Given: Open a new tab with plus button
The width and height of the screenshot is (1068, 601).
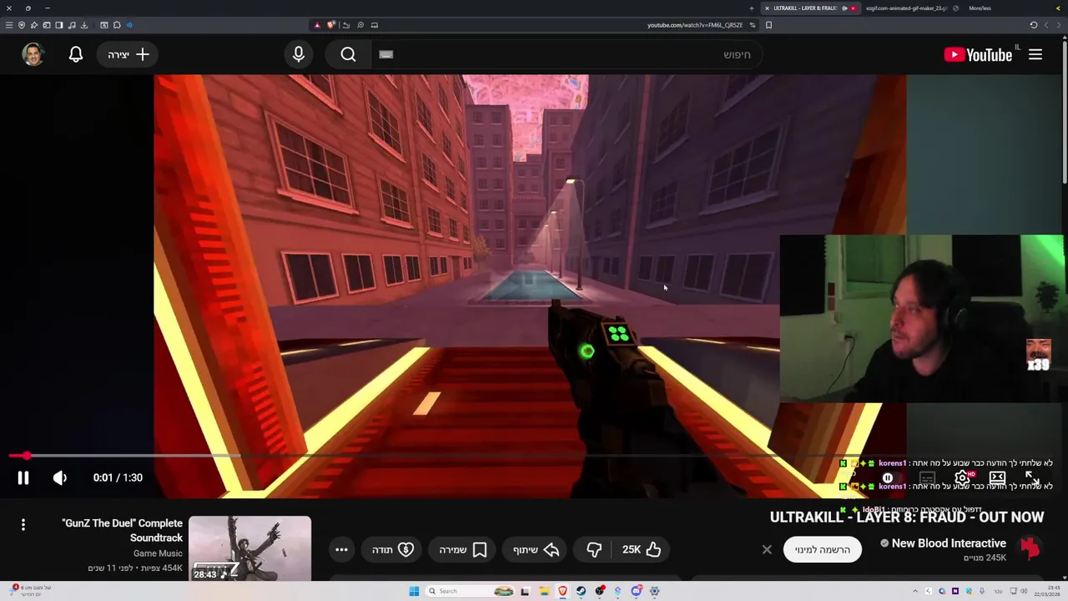Looking at the screenshot, I should [x=752, y=8].
